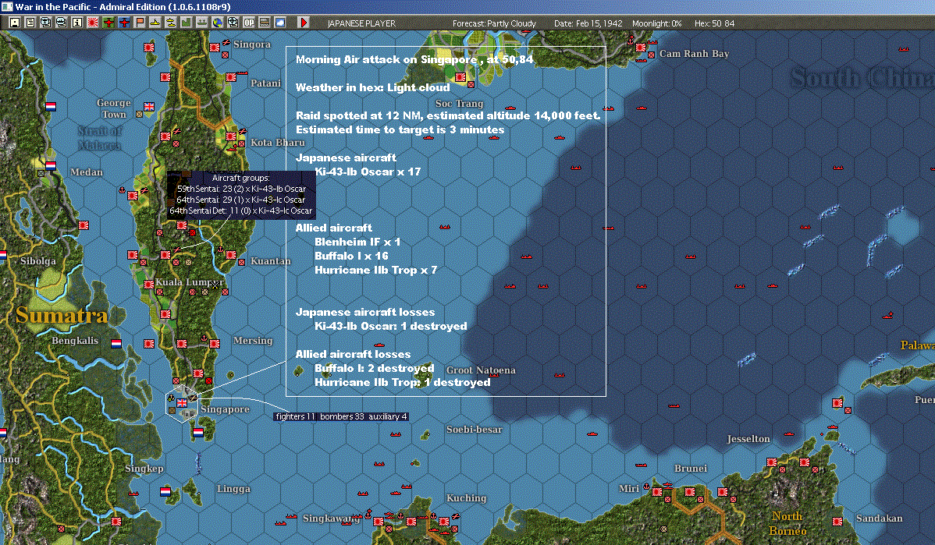Click the 'Jesselton' map label
The image size is (935, 545).
(748, 439)
